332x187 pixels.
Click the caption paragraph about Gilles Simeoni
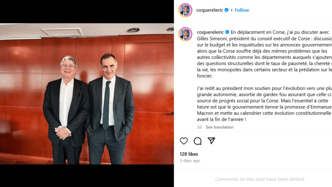click(265, 54)
